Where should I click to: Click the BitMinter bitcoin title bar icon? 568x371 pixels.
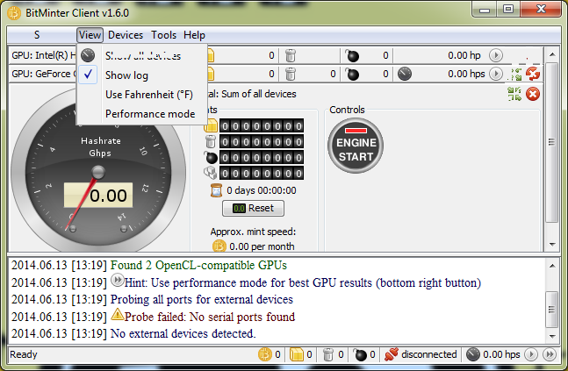tap(14, 13)
